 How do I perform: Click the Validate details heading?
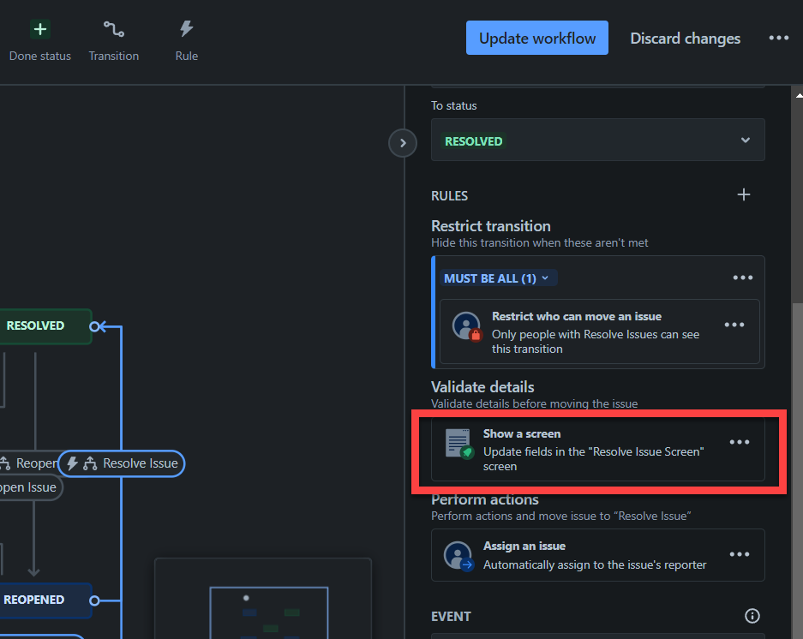coord(482,387)
